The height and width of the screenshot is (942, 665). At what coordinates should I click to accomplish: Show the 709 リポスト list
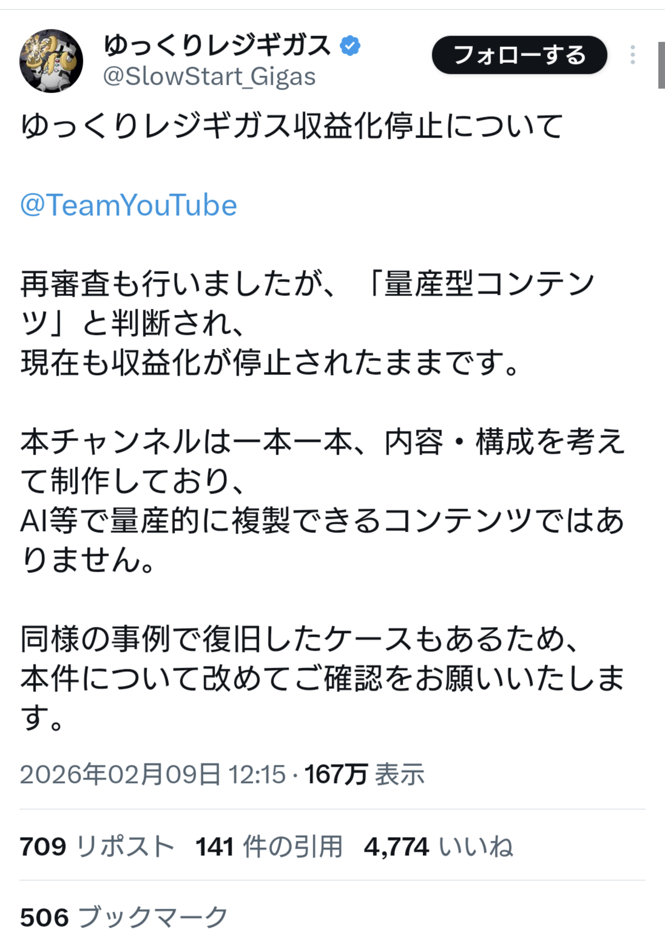coord(97,846)
